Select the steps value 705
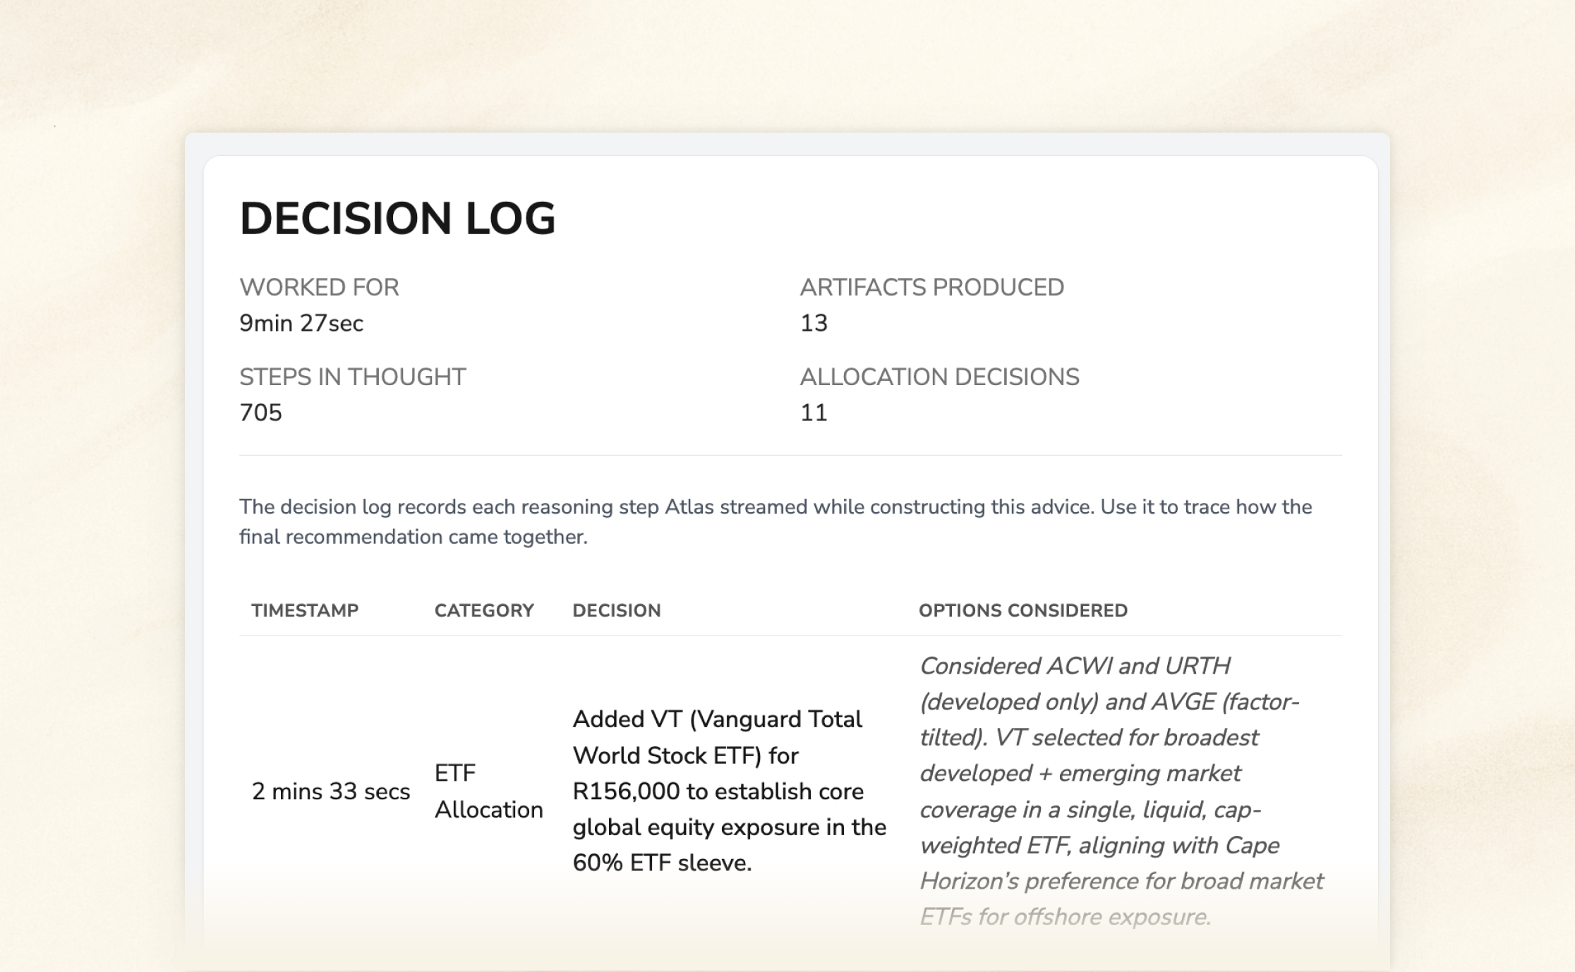Screen dimensions: 1575x972 [x=260, y=413]
